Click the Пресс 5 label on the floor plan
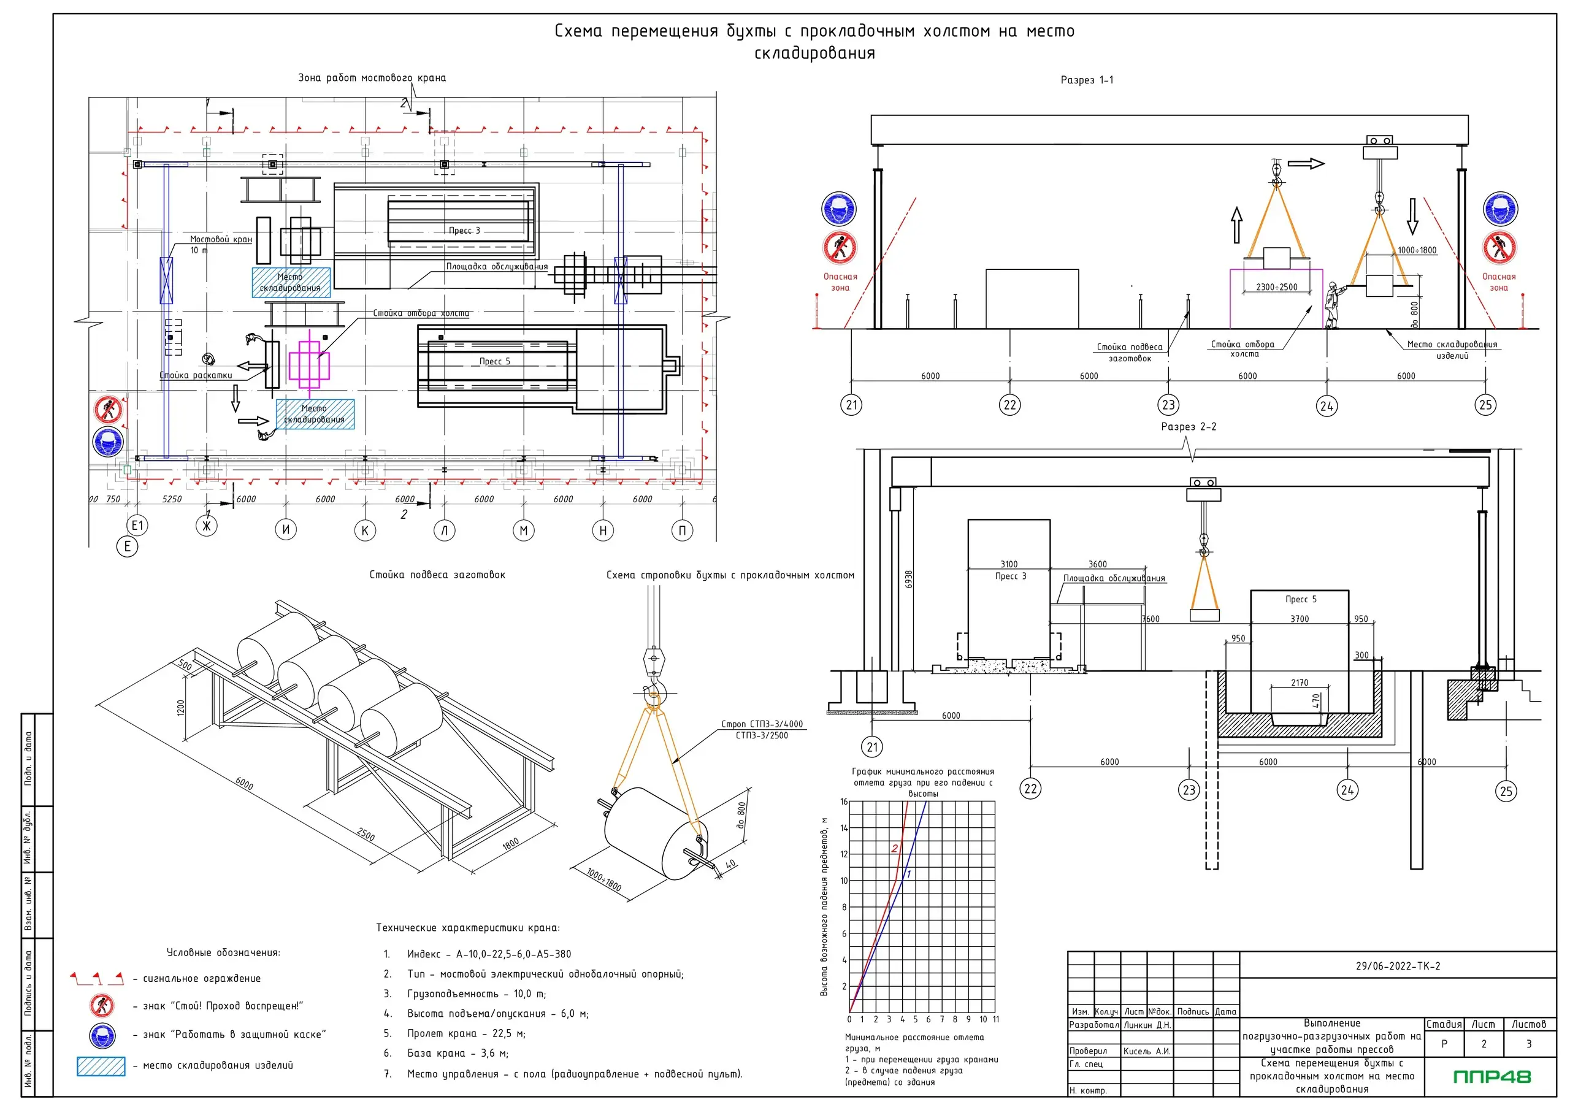Viewport: 1570px width, 1110px height. tap(494, 361)
